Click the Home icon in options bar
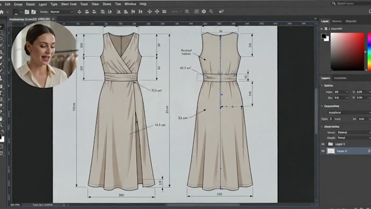Image resolution: width=371 pixels, height=209 pixels. click(2, 12)
